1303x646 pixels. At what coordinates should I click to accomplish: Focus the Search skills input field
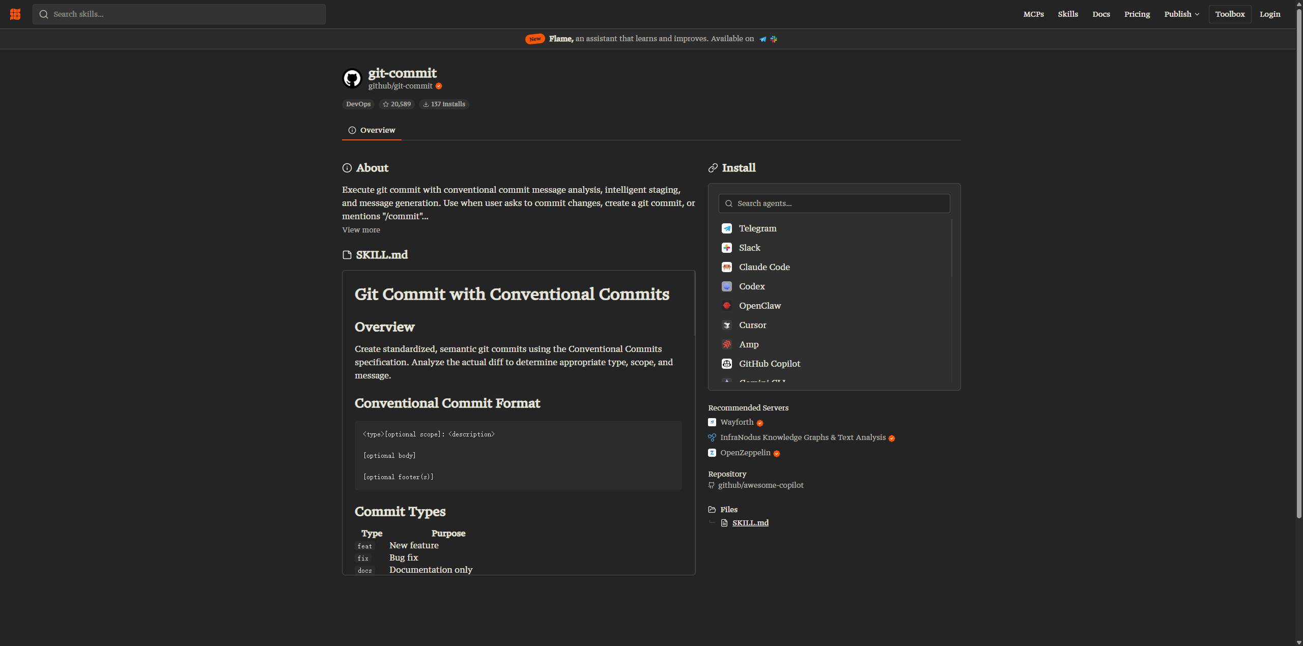[179, 14]
